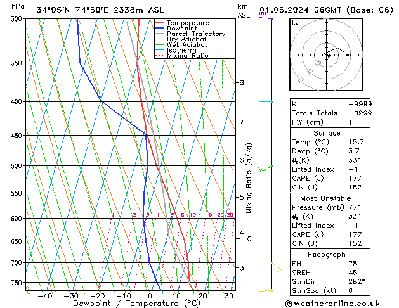Image resolution: width=399 pixels, height=308 pixels.
Task: Click the Surface section CAPE value 177
Action: point(355,178)
